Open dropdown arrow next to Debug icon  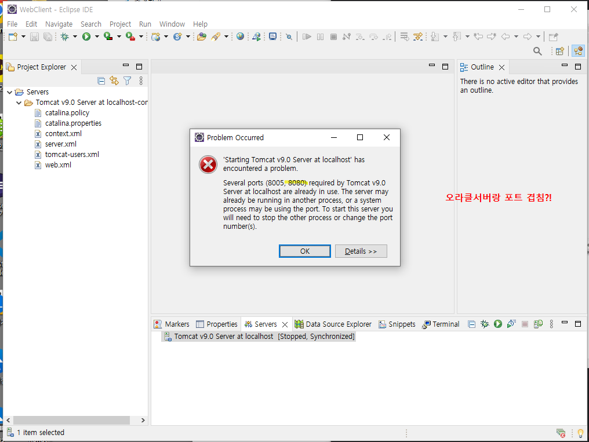click(x=75, y=36)
